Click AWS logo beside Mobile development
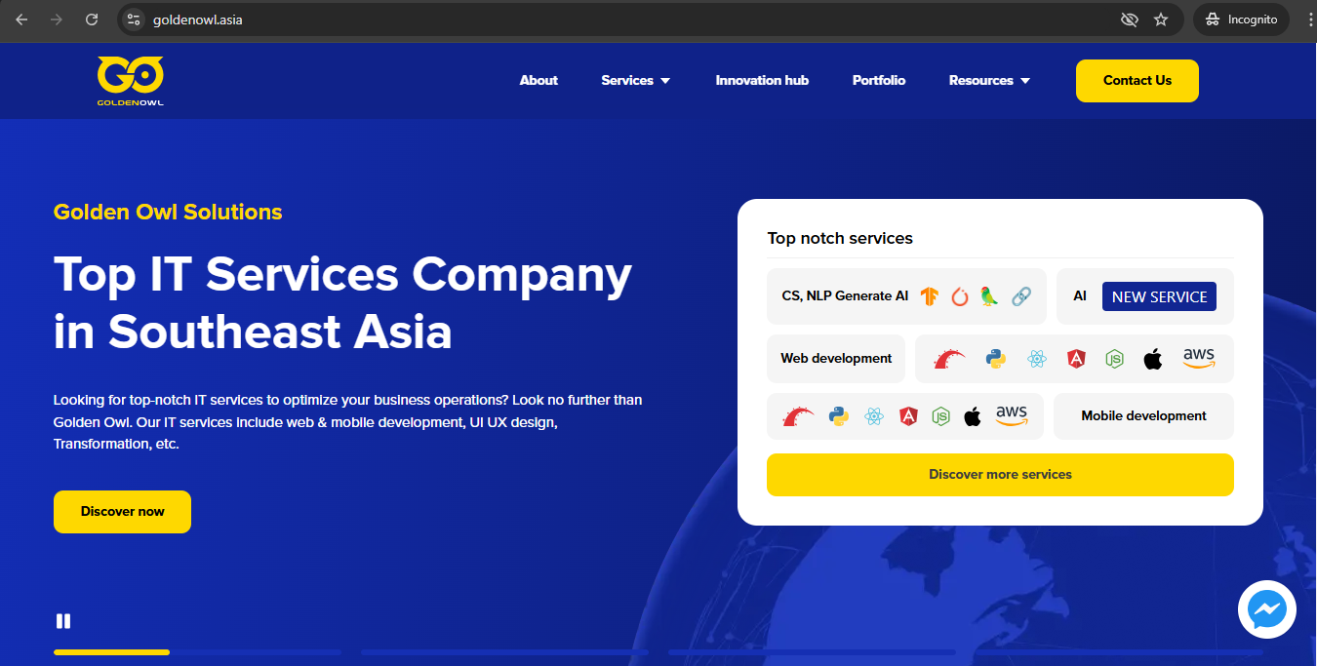The image size is (1317, 666). pyautogui.click(x=1012, y=415)
